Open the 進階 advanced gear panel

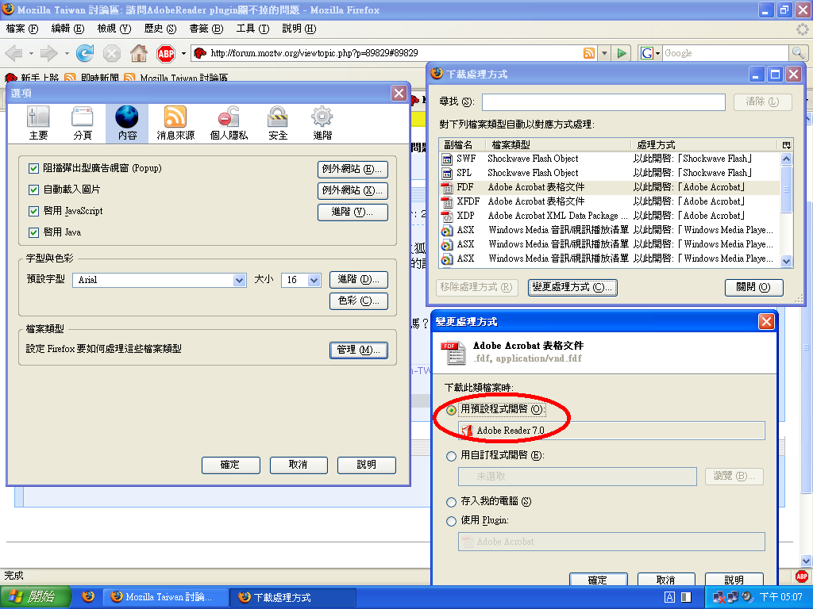[x=322, y=124]
